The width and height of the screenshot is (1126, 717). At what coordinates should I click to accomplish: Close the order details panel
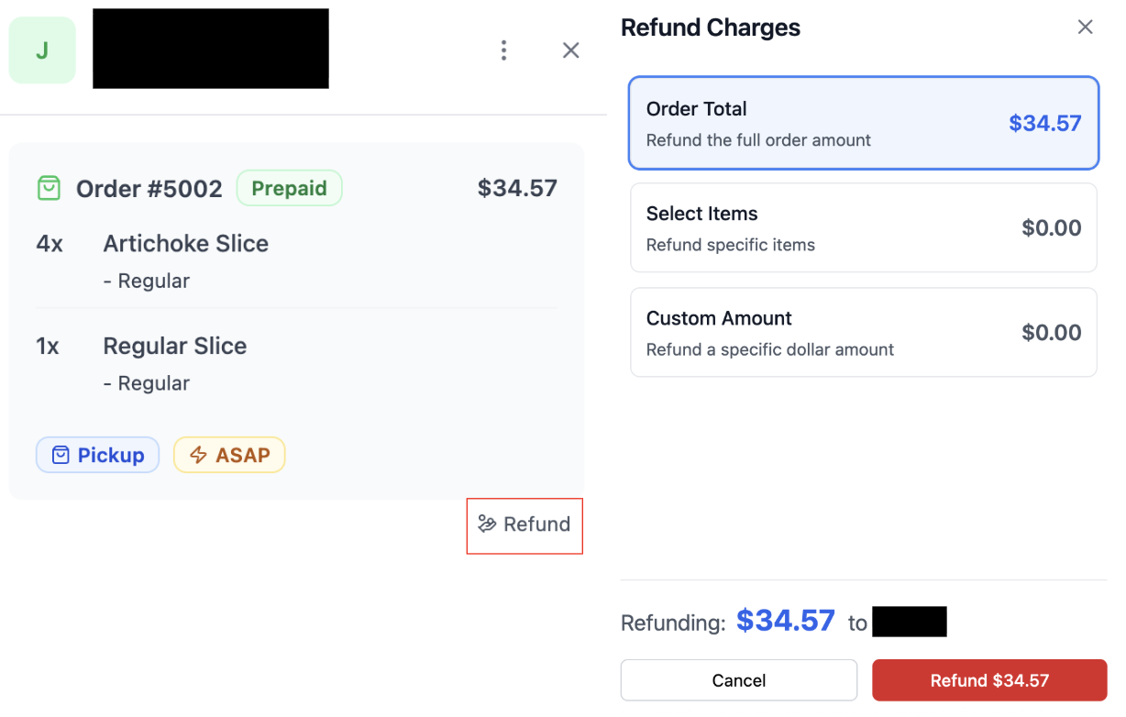coord(570,50)
